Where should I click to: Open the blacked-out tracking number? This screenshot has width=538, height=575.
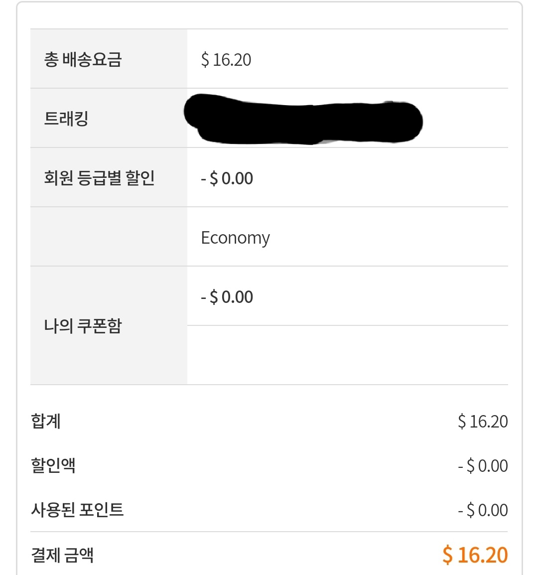303,120
